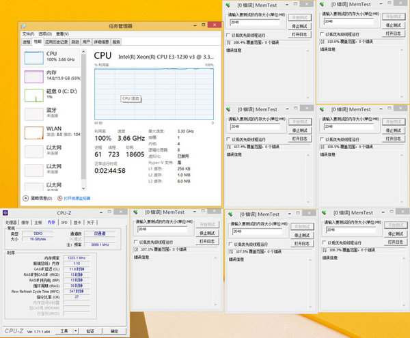Switch to the 详细信息 tab in Task Manager

(x=101, y=42)
